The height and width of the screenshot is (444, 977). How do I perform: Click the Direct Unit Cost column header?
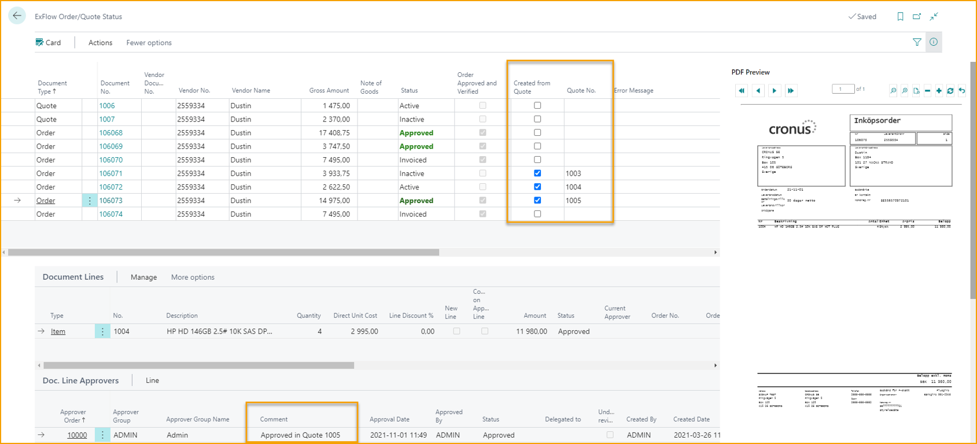(355, 316)
